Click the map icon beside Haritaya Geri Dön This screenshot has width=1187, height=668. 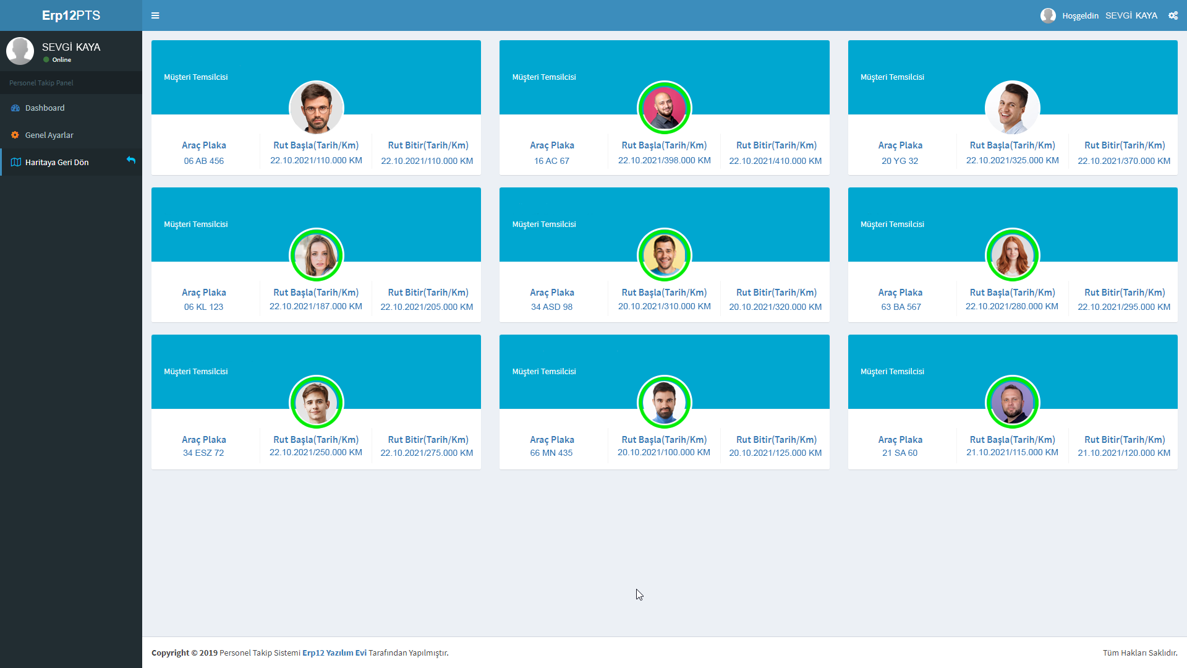[x=16, y=163]
